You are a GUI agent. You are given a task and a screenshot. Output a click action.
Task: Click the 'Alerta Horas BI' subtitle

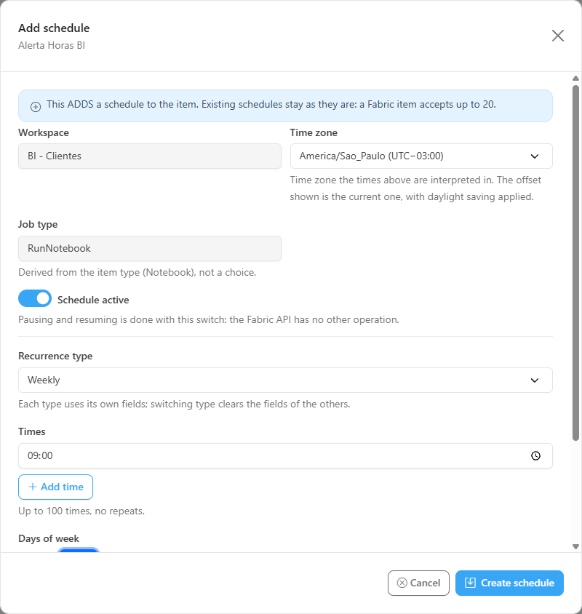(x=52, y=45)
